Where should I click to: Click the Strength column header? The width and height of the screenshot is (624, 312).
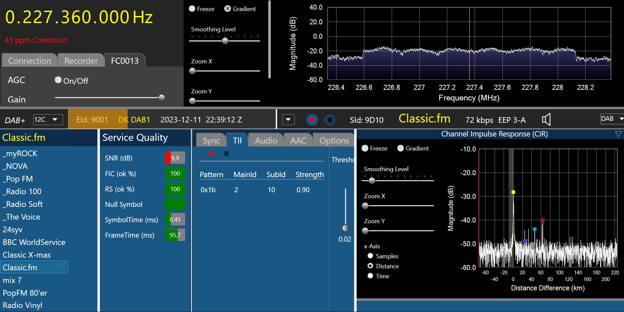click(310, 175)
